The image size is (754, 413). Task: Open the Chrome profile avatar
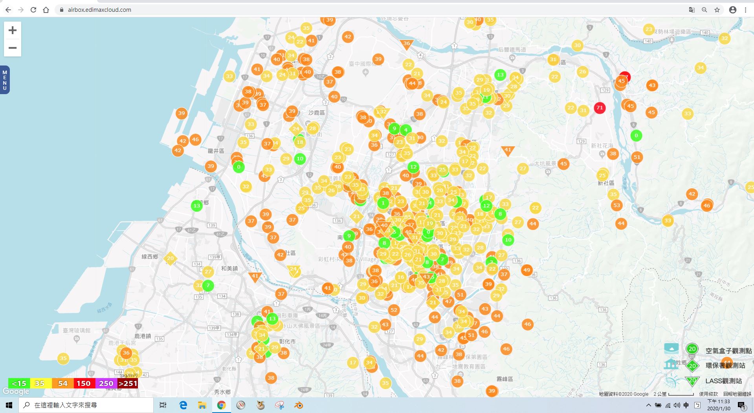[x=733, y=10]
